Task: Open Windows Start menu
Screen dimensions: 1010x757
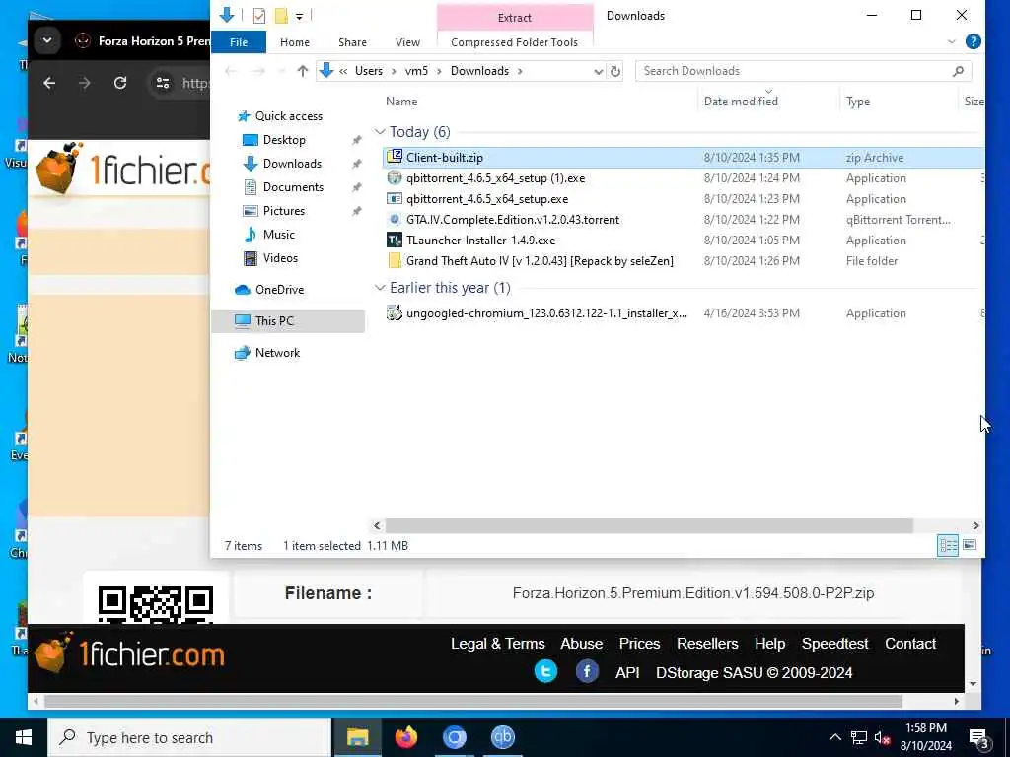Action: [24, 737]
